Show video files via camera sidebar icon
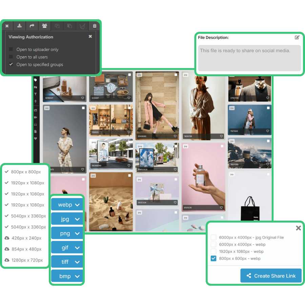 point(36,117)
